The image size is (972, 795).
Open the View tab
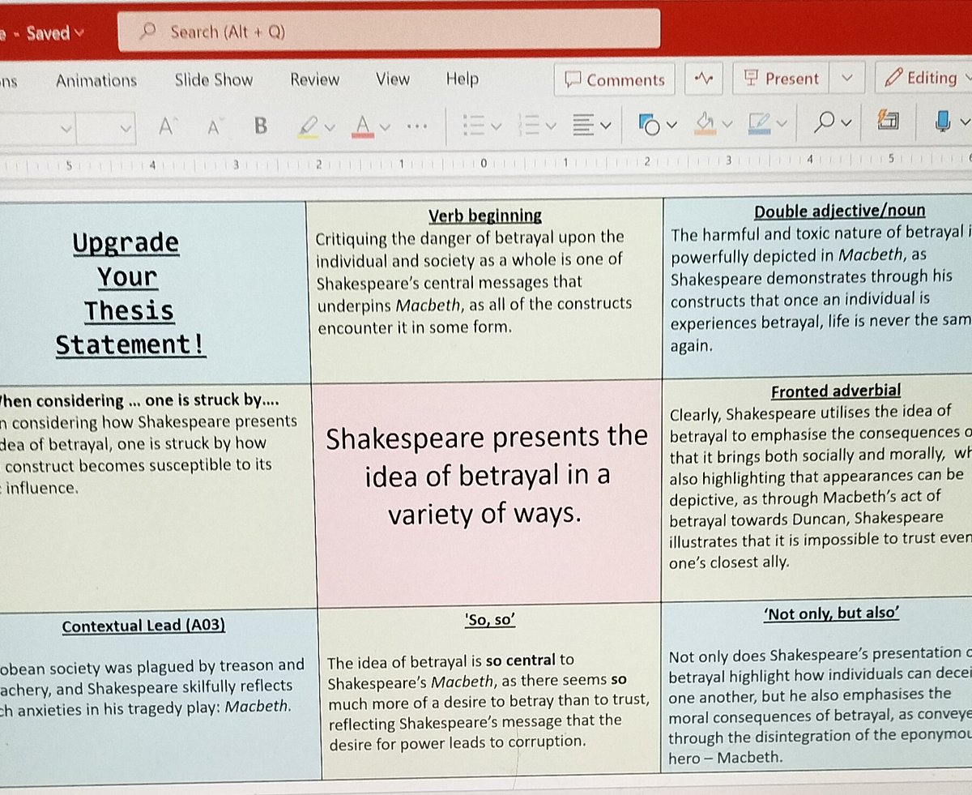coord(393,79)
